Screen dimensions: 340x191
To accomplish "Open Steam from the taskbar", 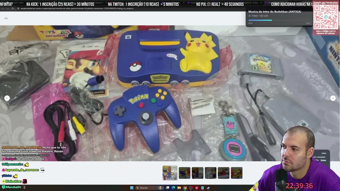I will [208, 188].
